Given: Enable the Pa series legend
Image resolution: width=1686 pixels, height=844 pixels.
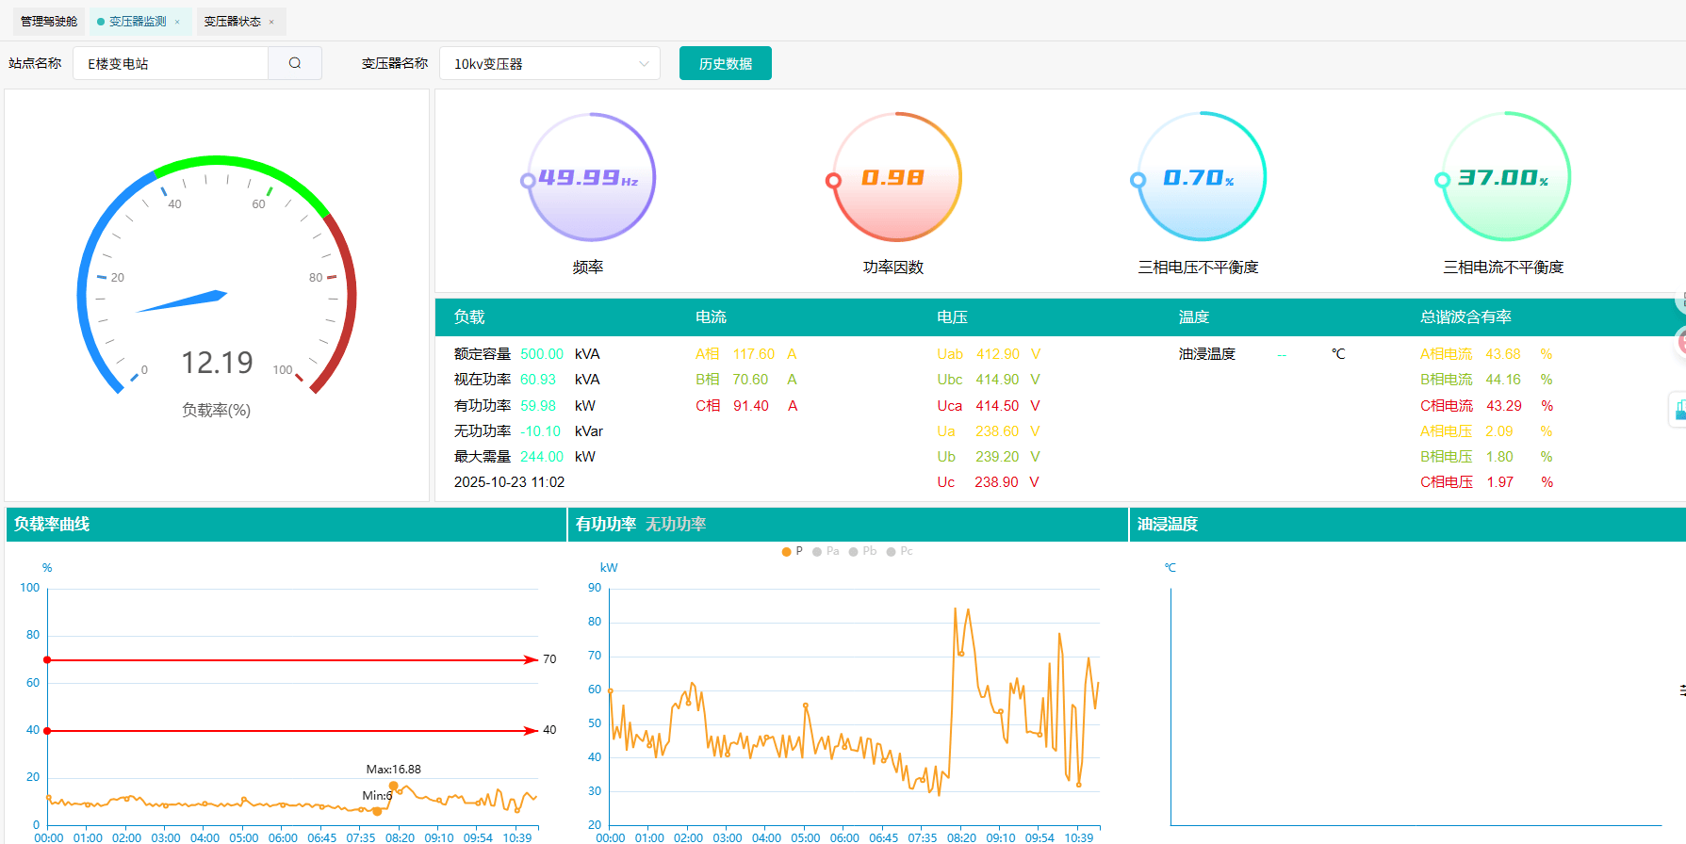Looking at the screenshot, I should point(826,551).
